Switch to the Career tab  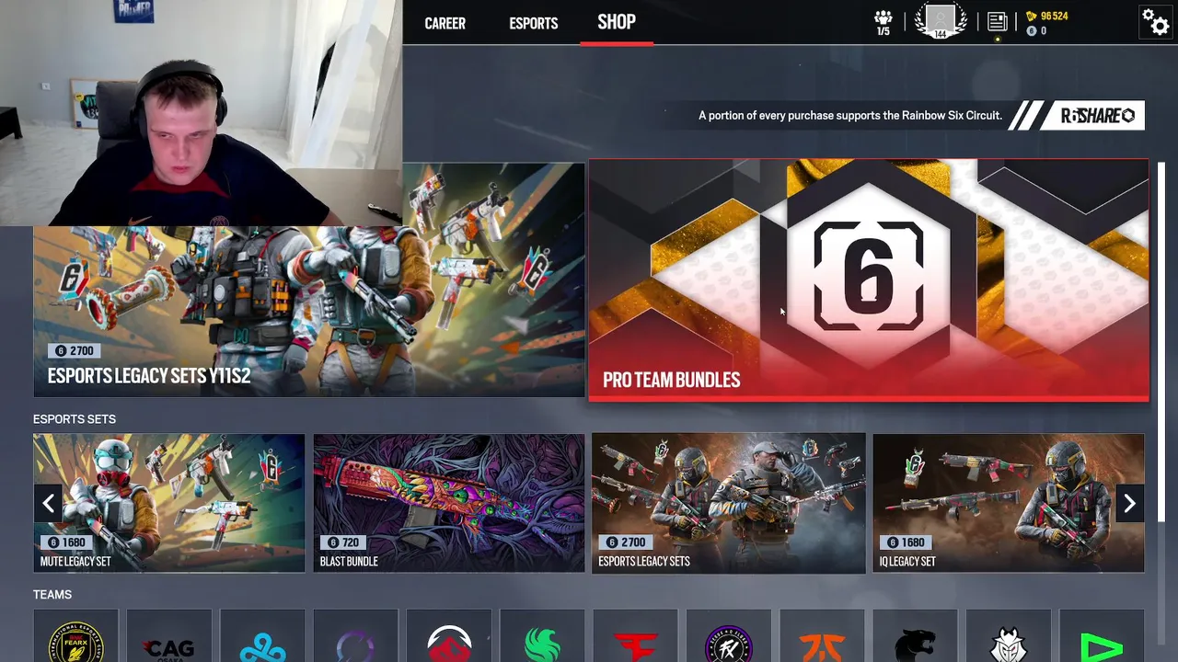(x=445, y=23)
